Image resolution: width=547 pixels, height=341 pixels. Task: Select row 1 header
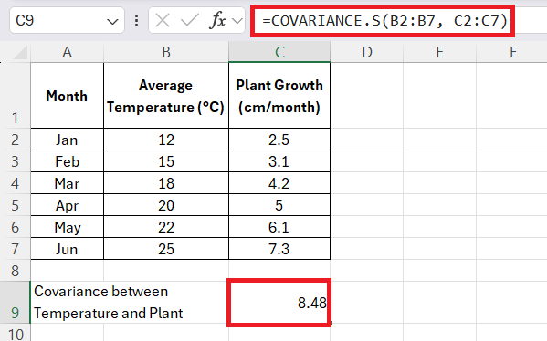click(15, 96)
